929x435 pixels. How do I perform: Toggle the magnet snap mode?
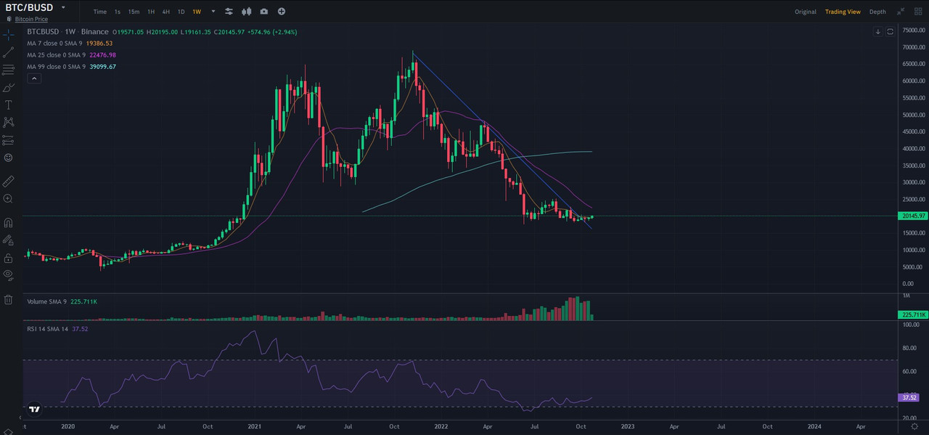click(8, 222)
